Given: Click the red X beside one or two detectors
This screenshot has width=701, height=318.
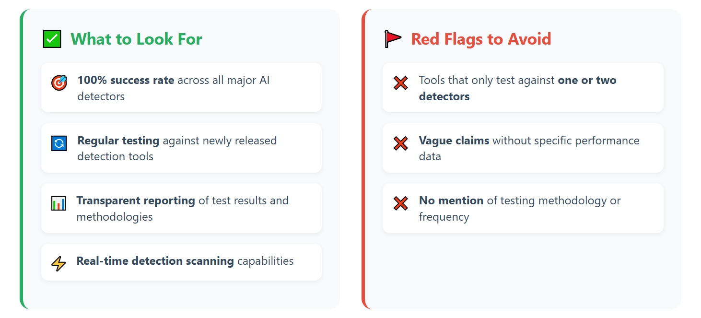Looking at the screenshot, I should pyautogui.click(x=400, y=83).
